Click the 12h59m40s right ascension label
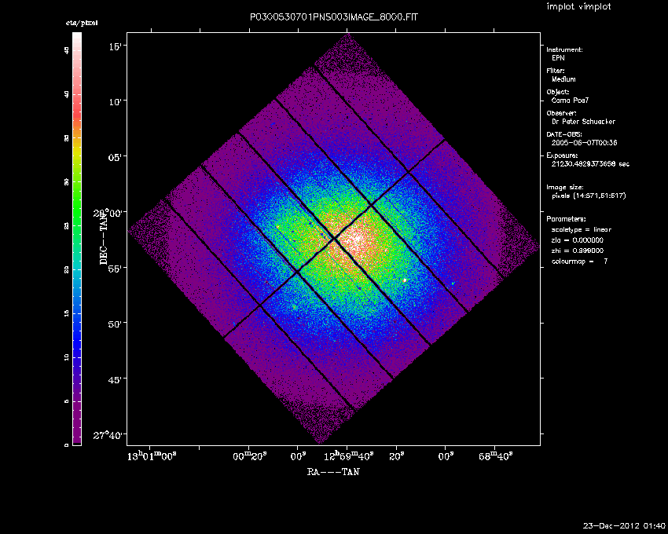 348,456
